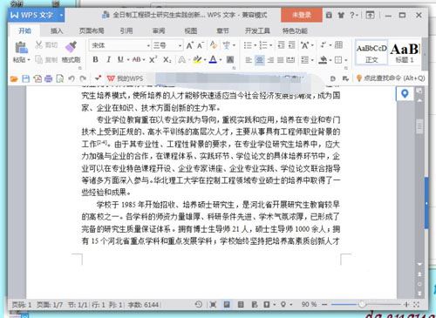The height and width of the screenshot is (318, 436).
Task: Click the increase indent icon
Action: click(291, 45)
